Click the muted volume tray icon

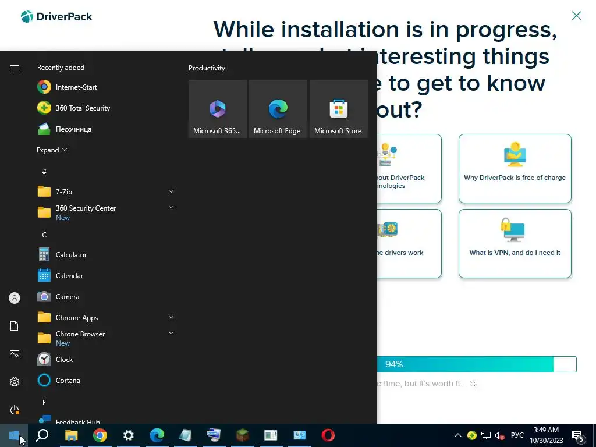click(499, 435)
